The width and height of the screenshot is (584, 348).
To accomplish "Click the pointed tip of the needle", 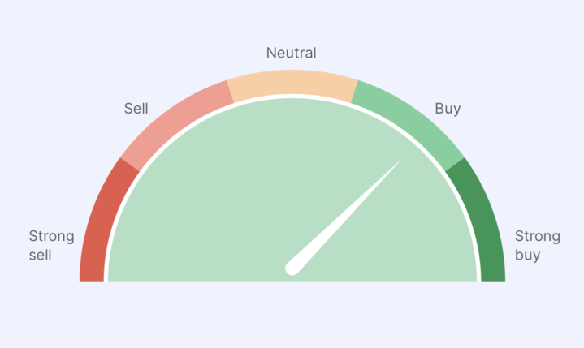I will pos(400,160).
